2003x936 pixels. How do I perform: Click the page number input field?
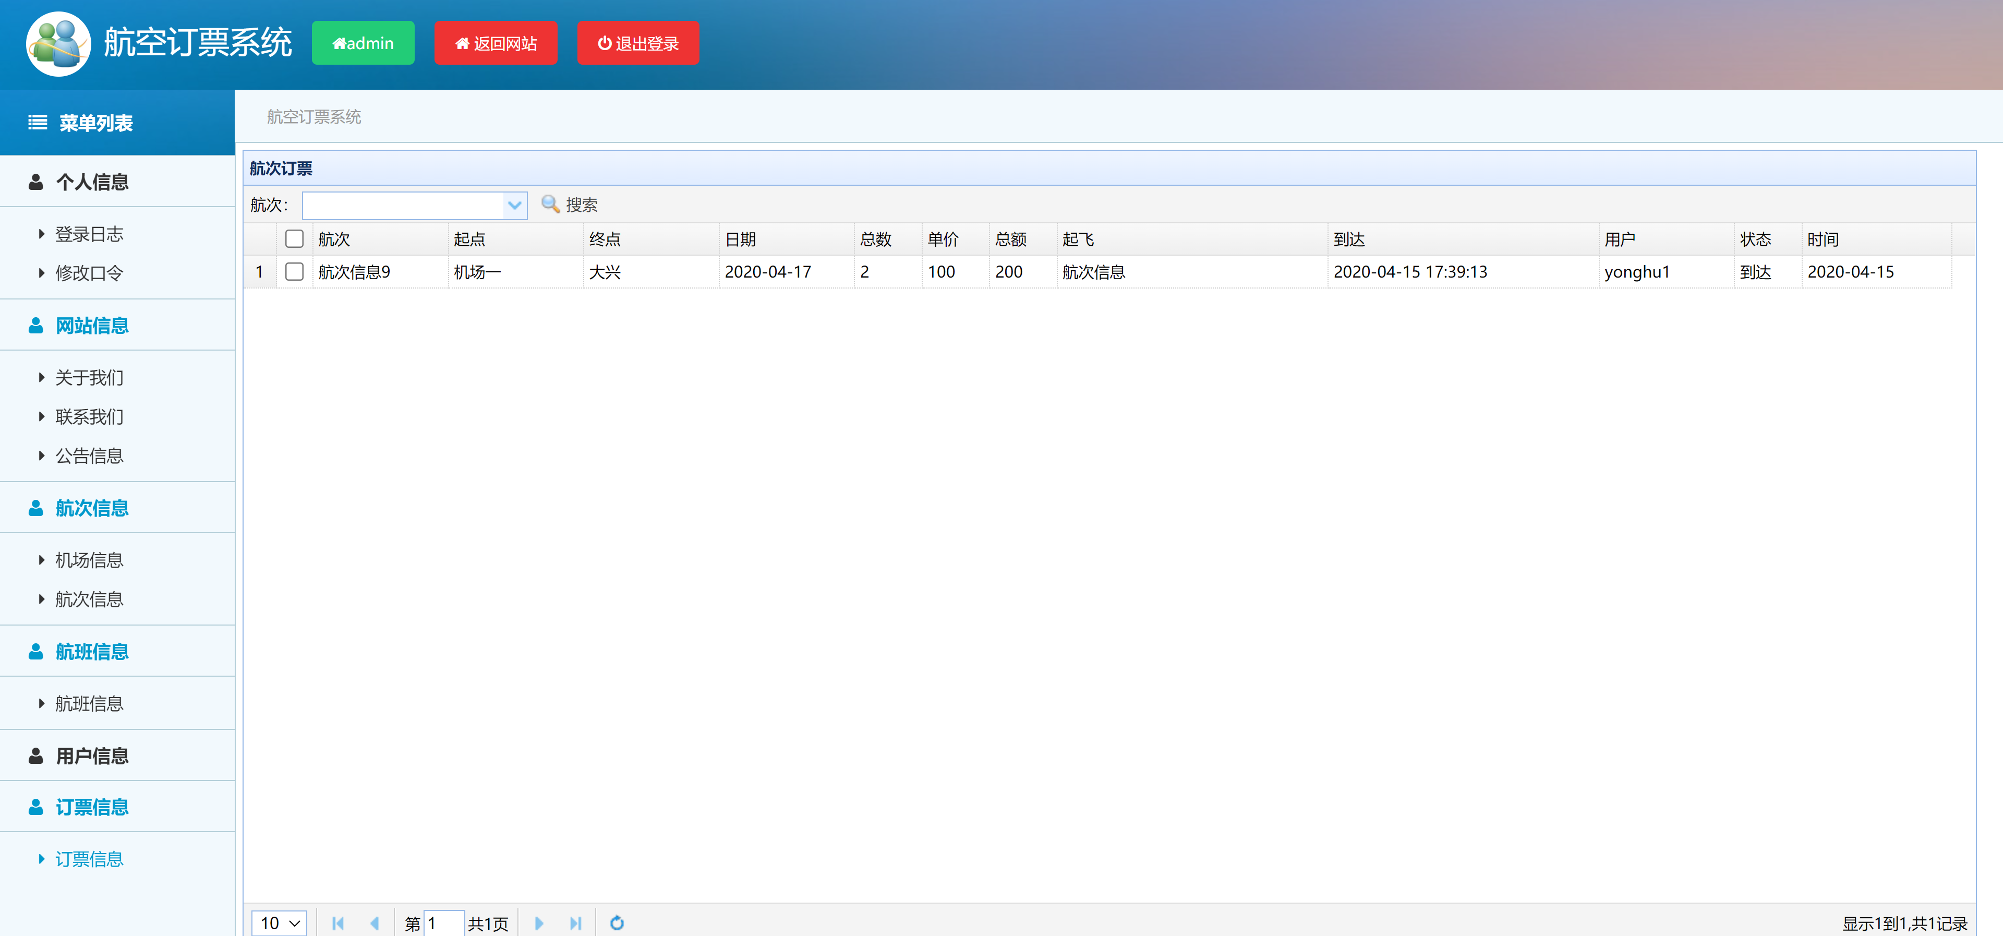click(x=443, y=923)
